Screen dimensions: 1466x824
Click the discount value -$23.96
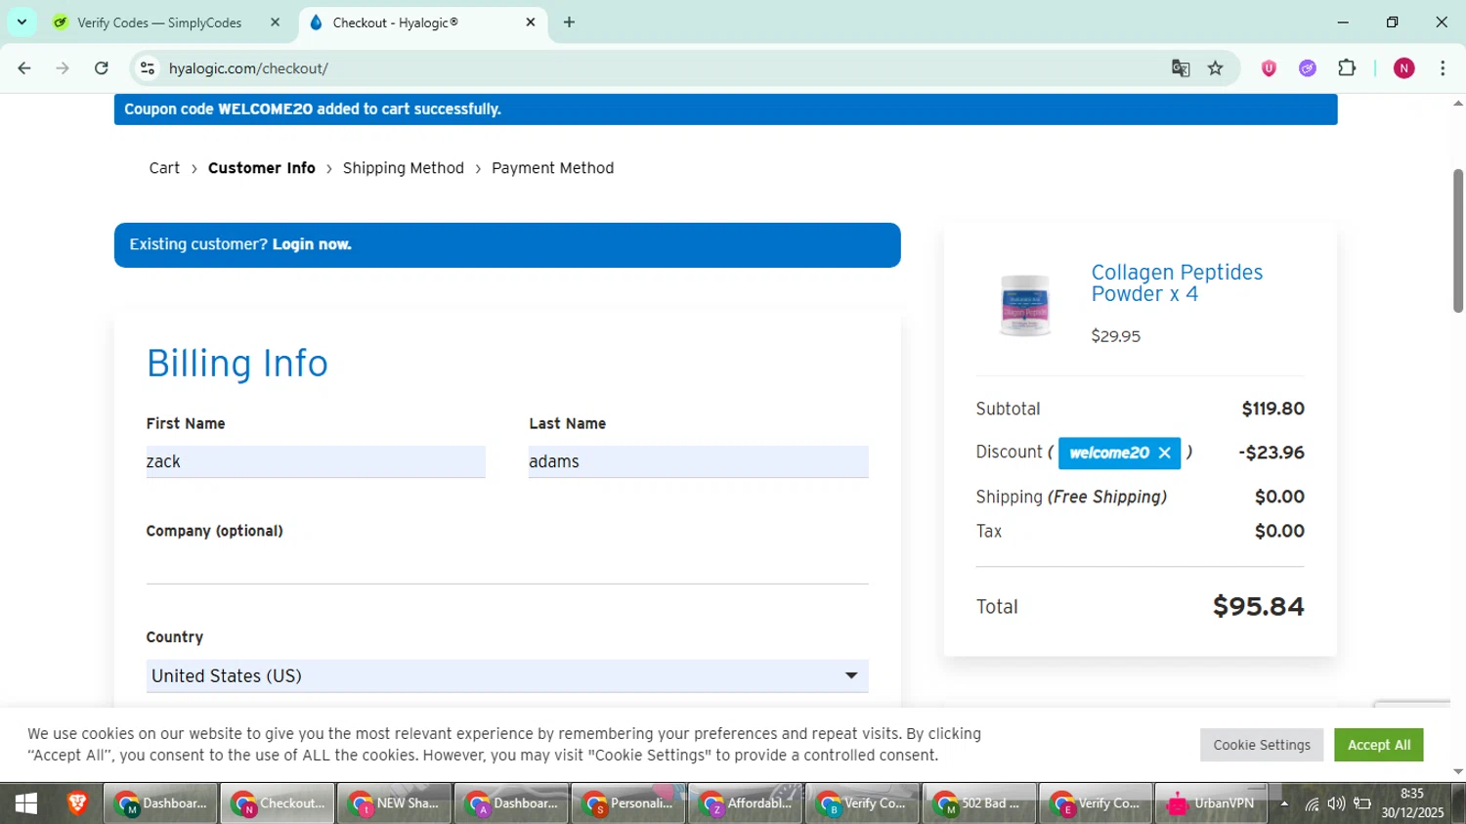[x=1272, y=453]
